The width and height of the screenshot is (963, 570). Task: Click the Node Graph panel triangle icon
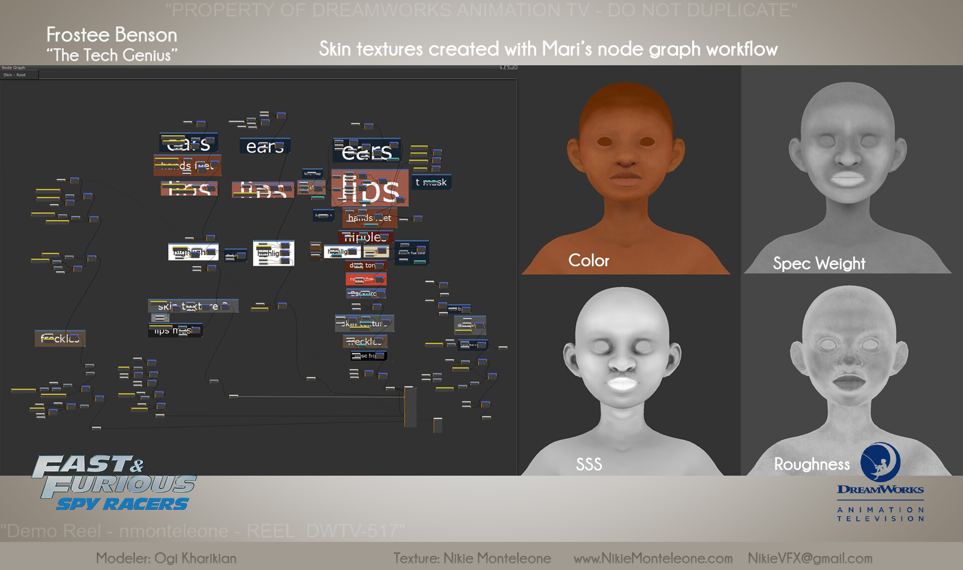pyautogui.click(x=507, y=67)
